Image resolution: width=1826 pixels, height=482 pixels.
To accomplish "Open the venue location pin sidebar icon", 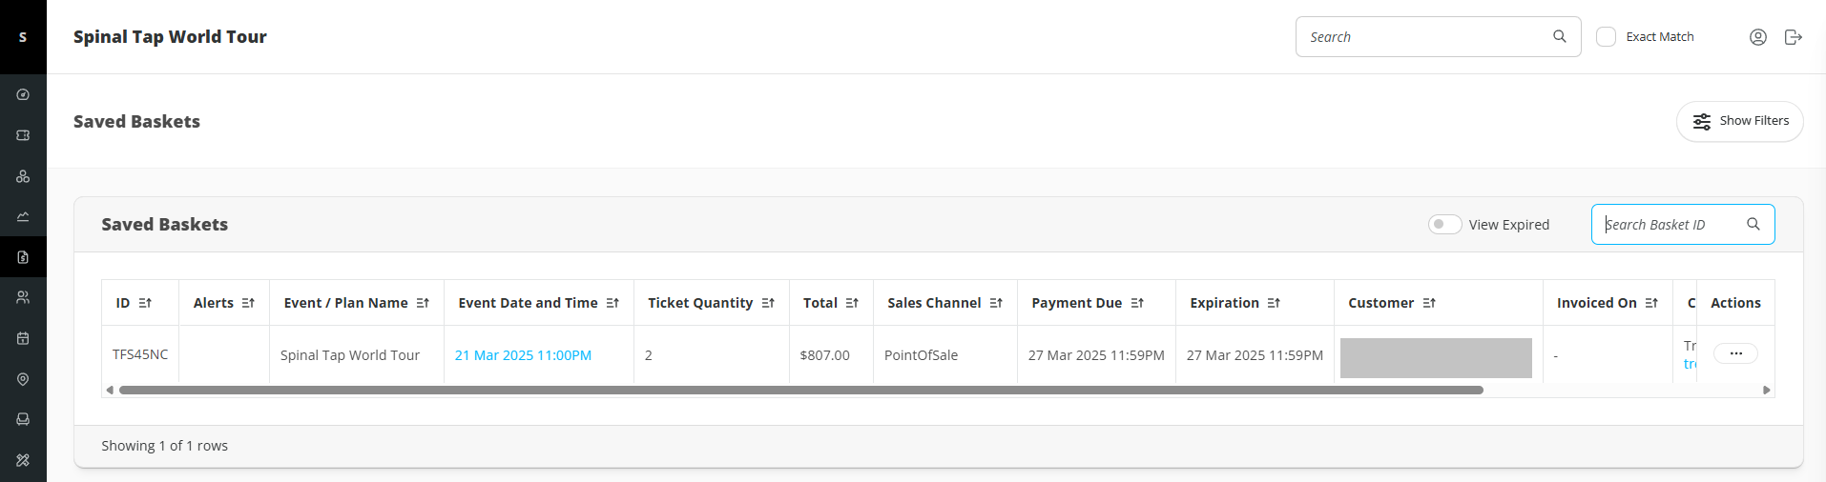I will (23, 379).
